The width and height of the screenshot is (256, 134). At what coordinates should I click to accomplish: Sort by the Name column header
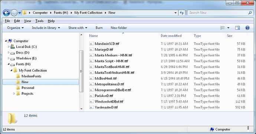coord(93,36)
